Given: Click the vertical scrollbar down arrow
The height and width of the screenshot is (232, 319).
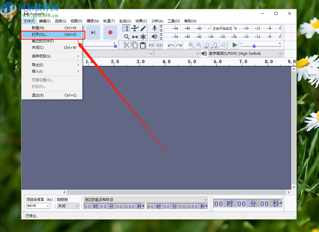Looking at the screenshot, I should 294,187.
